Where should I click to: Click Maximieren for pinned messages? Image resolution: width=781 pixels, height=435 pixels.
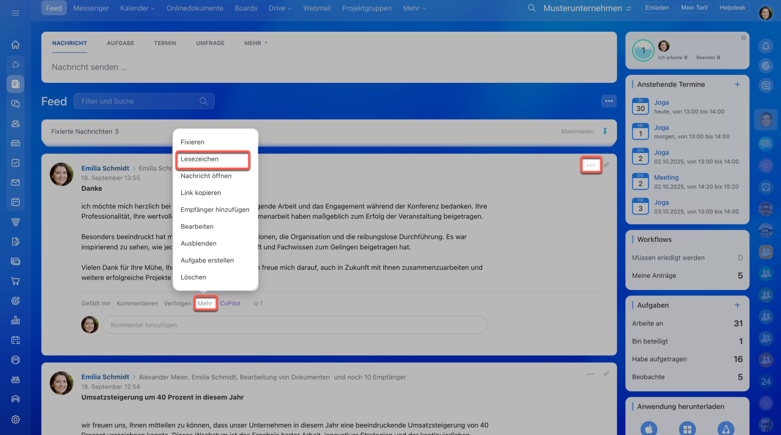click(577, 132)
